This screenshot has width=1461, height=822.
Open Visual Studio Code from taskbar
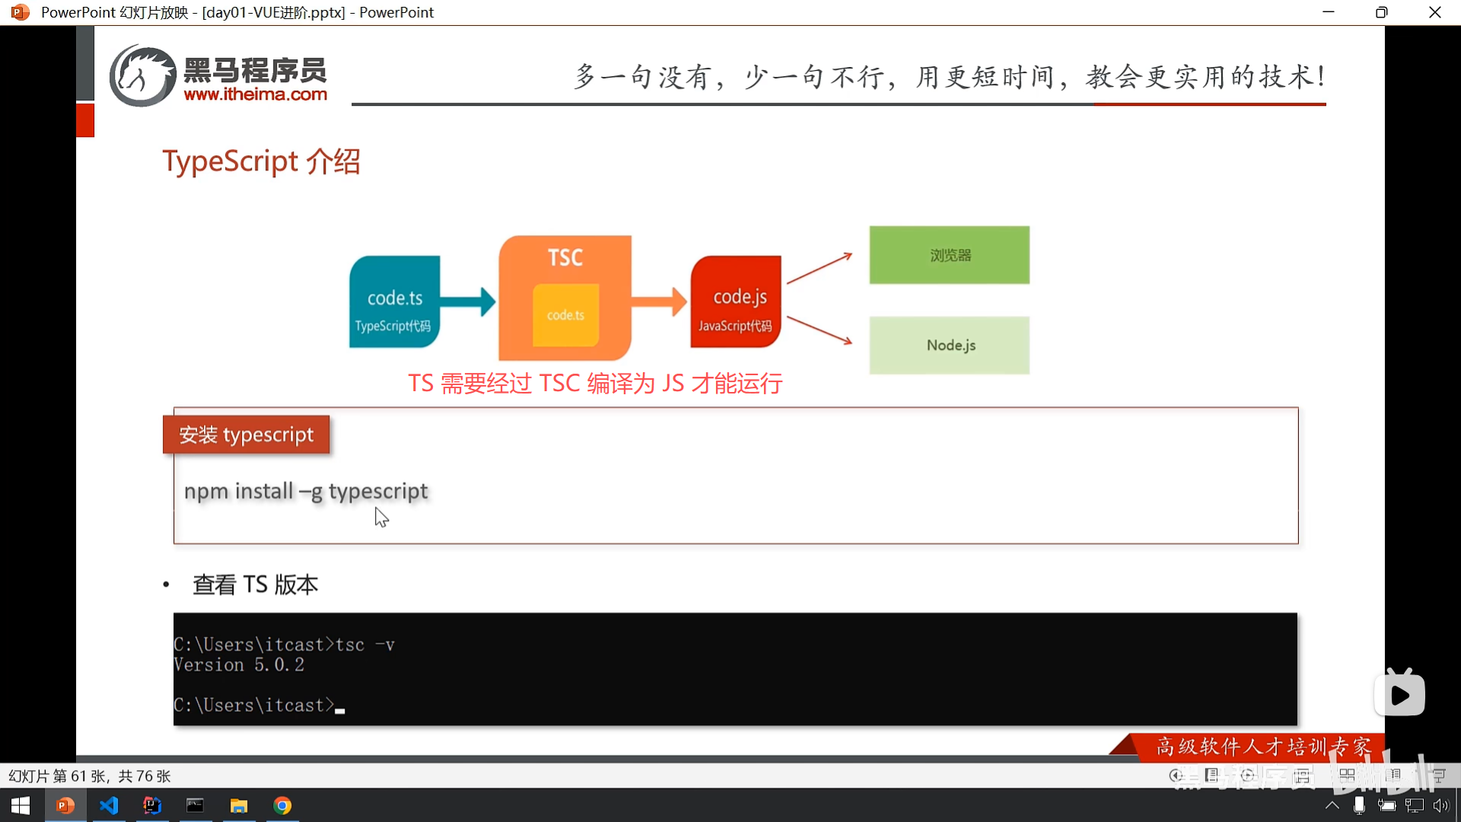109,805
